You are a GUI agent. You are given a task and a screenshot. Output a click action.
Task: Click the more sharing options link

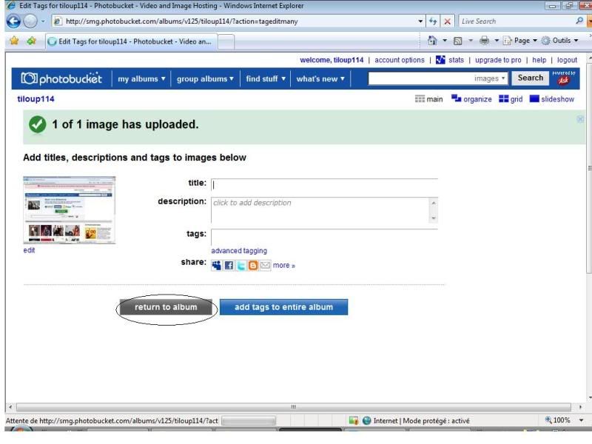tap(283, 266)
